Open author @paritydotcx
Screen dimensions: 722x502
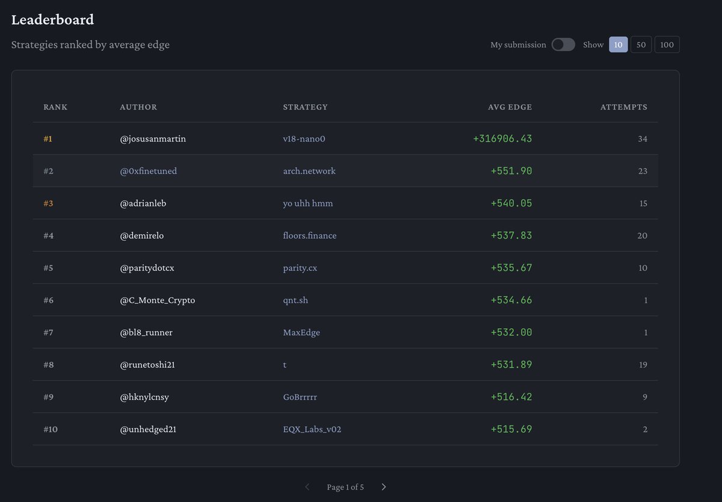pos(147,268)
